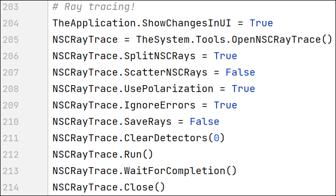Click line number 205 in the gutter
This screenshot has height=196, width=336.
click(11, 40)
